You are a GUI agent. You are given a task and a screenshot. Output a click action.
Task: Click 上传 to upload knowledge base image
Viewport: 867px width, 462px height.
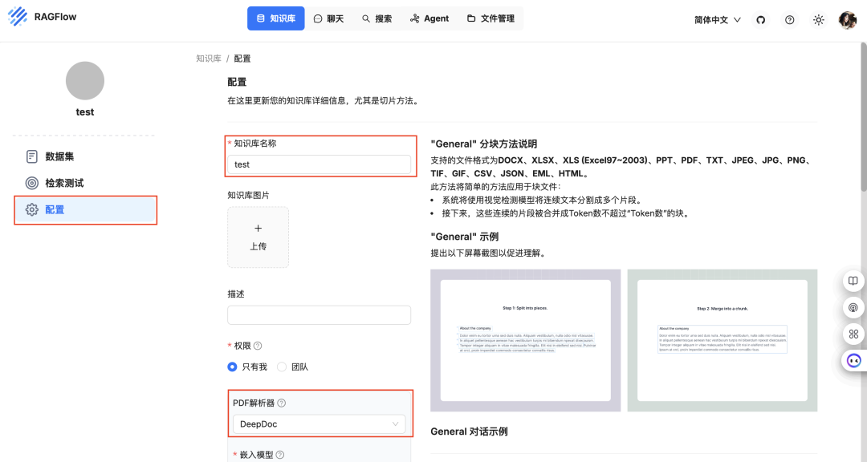(x=258, y=237)
